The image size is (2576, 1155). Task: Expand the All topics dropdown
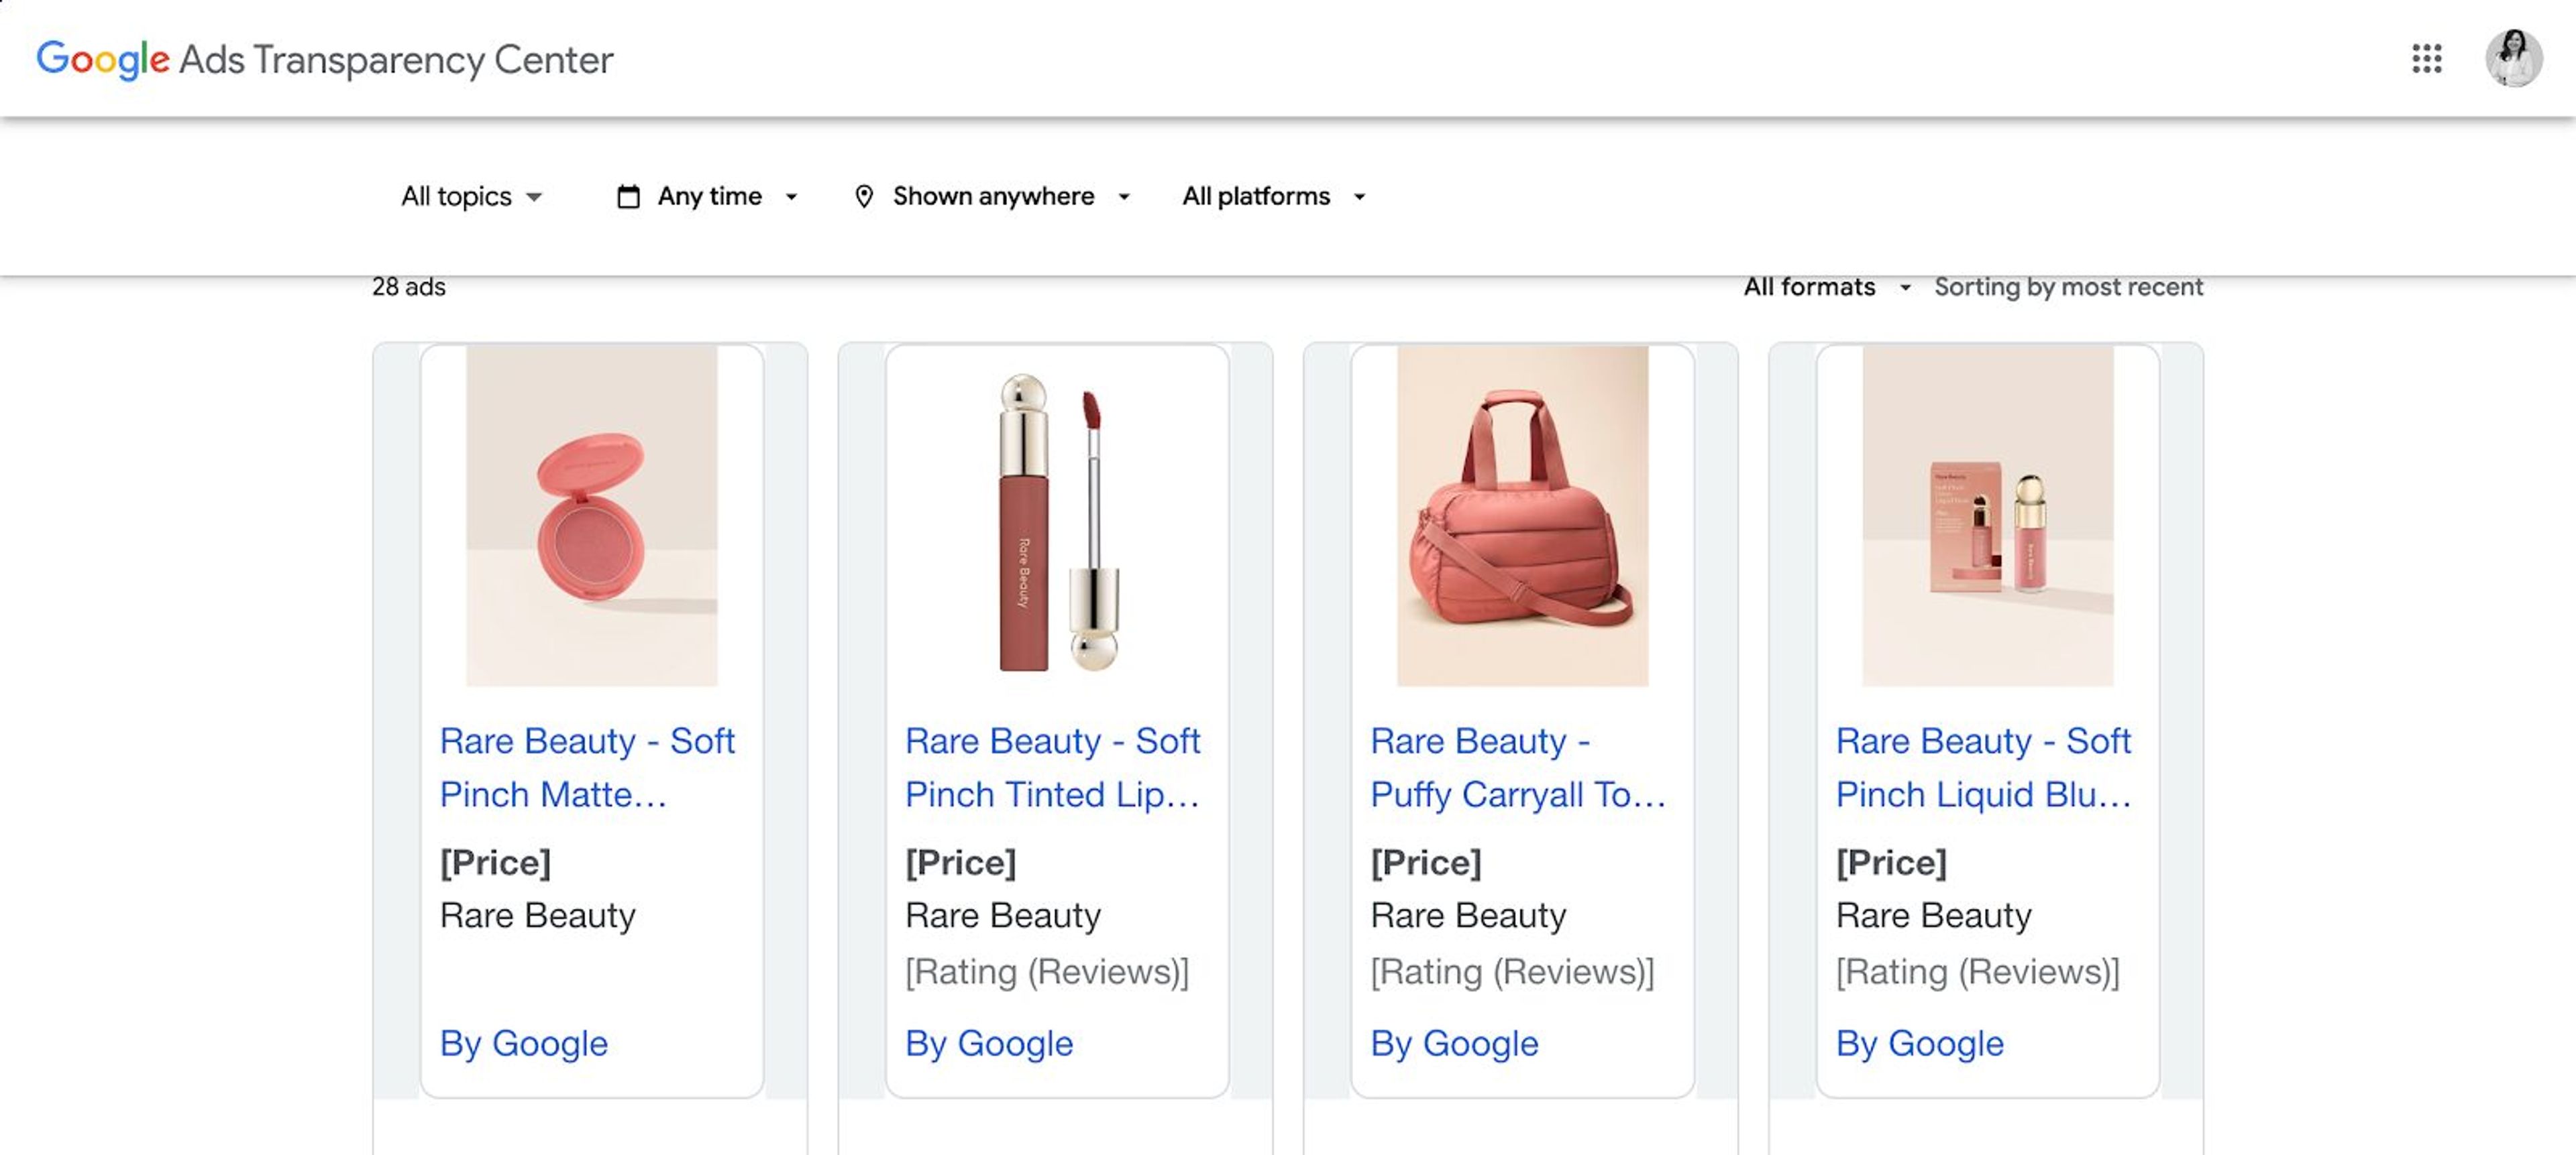[471, 197]
